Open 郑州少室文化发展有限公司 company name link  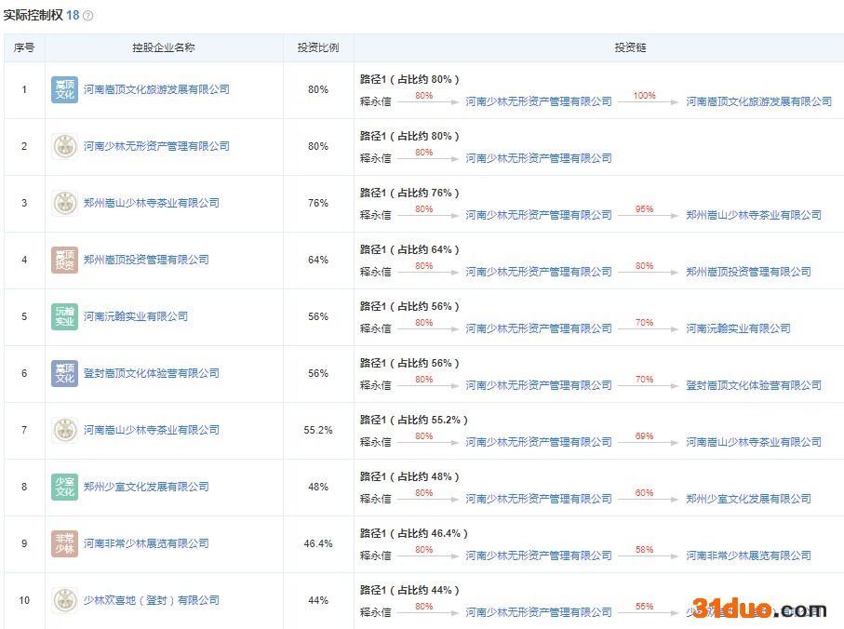(x=146, y=488)
